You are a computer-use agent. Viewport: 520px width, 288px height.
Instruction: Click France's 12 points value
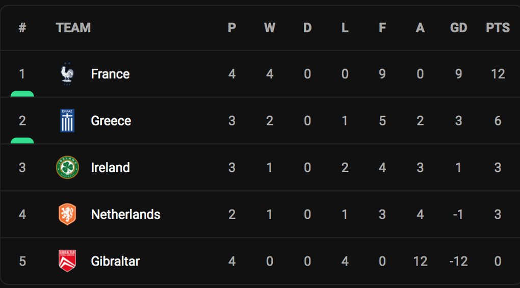tap(498, 74)
